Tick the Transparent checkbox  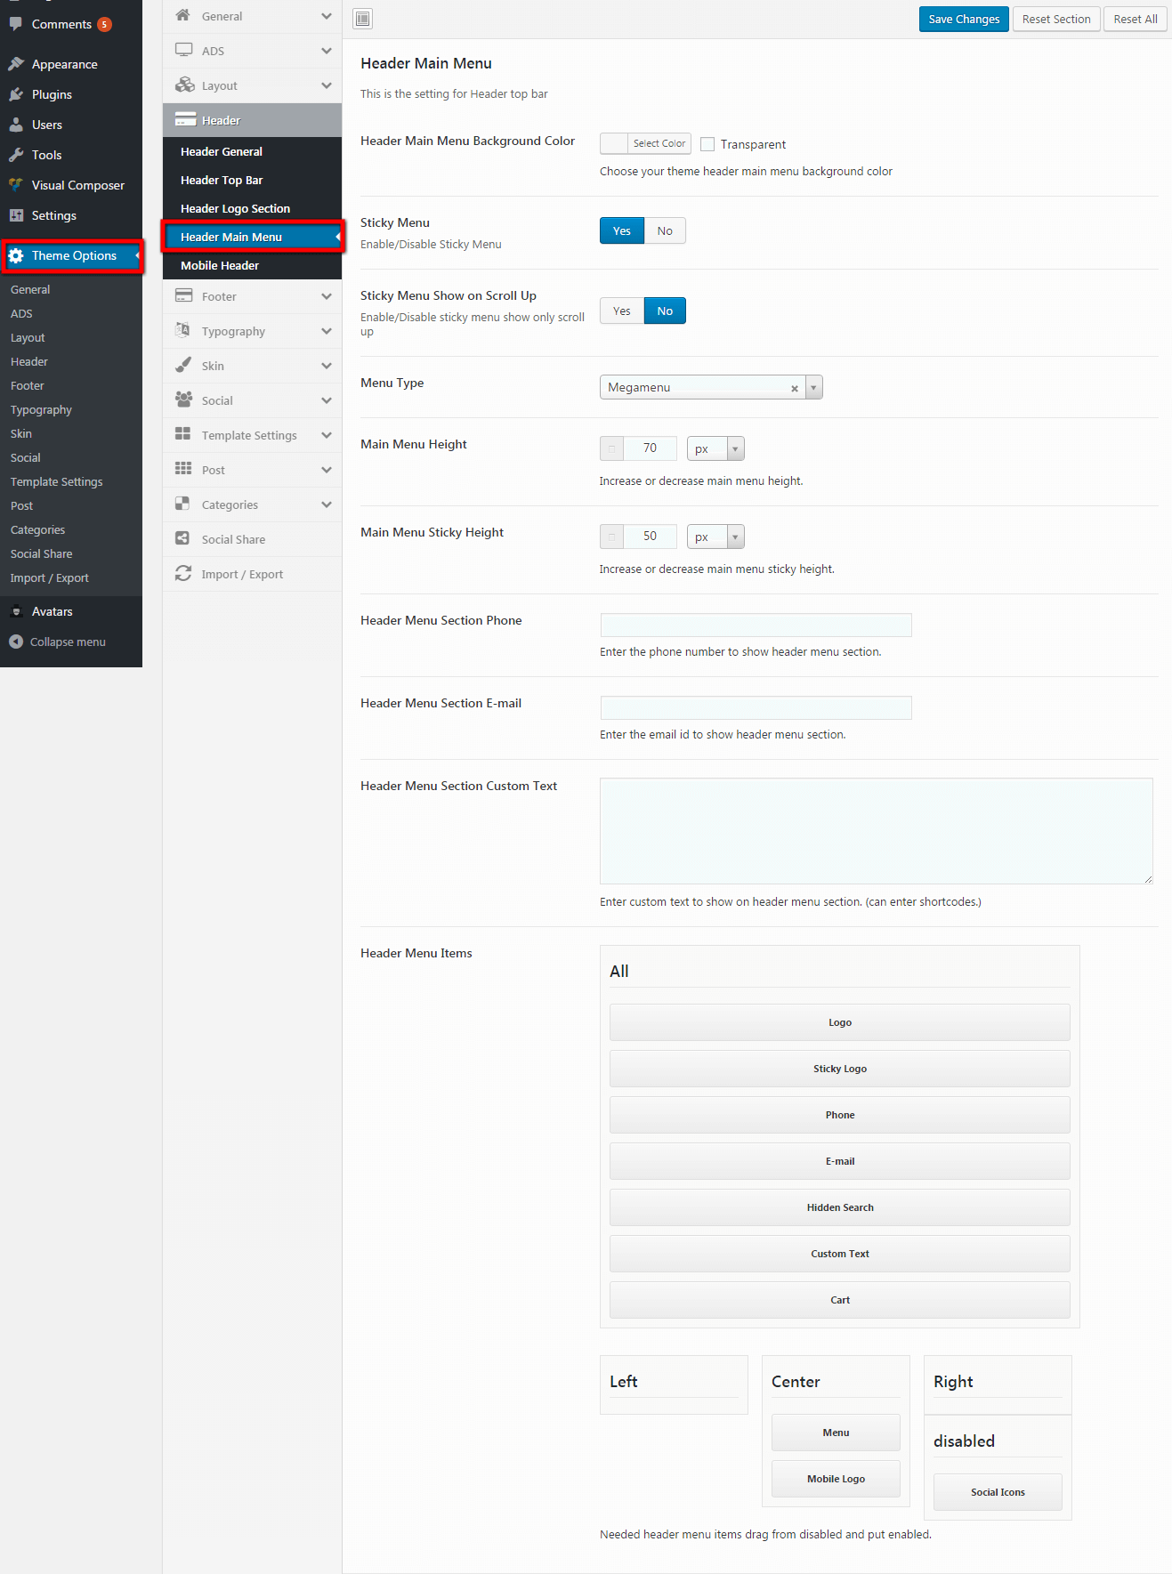point(707,144)
